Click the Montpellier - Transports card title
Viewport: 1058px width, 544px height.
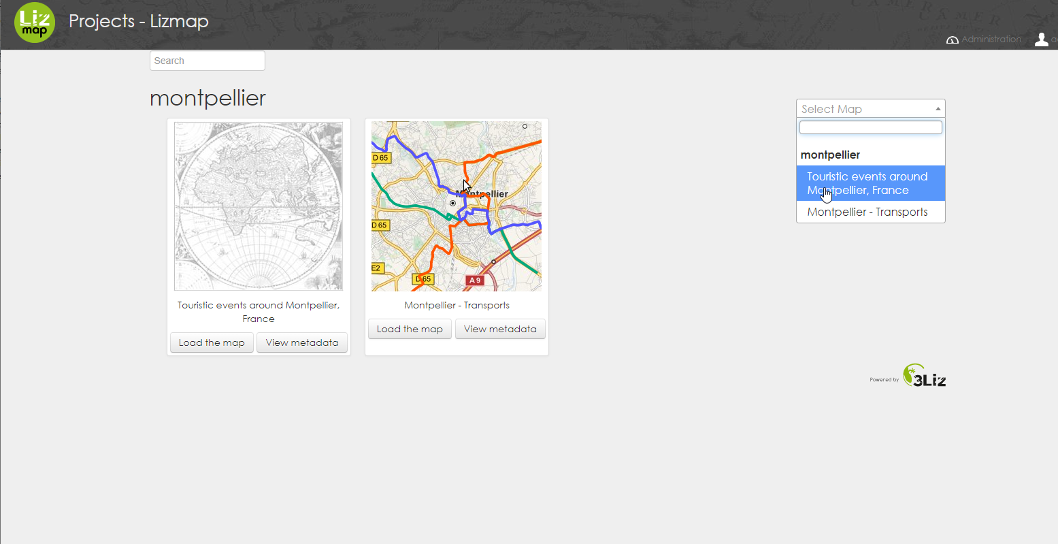pos(457,305)
